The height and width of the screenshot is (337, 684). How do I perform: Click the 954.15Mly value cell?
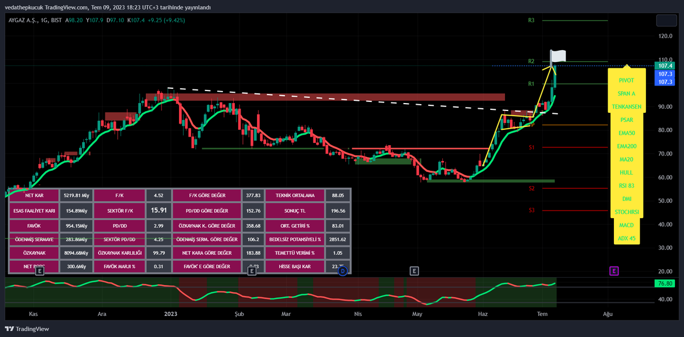(x=76, y=225)
